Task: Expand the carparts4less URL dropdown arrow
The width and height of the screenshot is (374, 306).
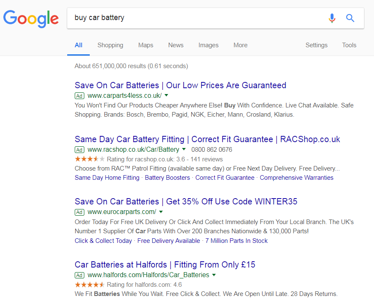Action: (167, 95)
